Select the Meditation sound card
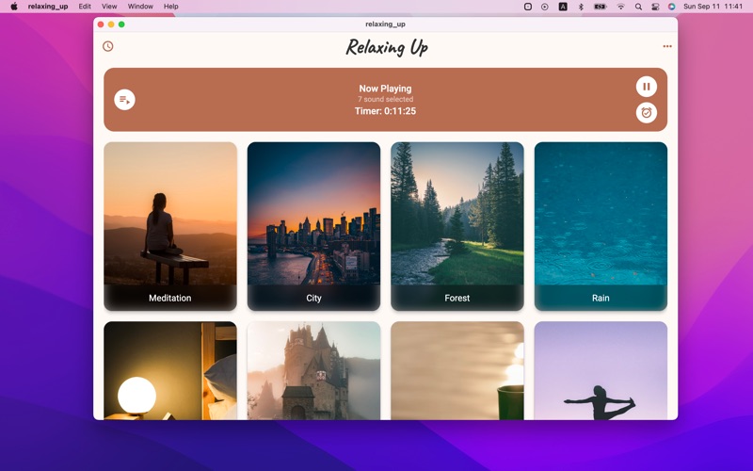The width and height of the screenshot is (753, 471). [x=170, y=226]
